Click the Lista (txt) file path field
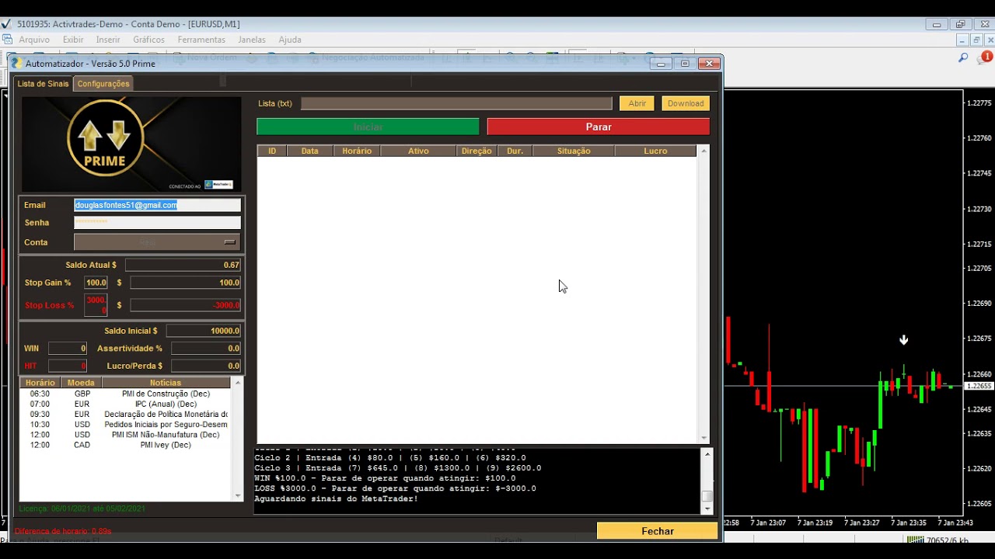This screenshot has width=995, height=559. 456,103
